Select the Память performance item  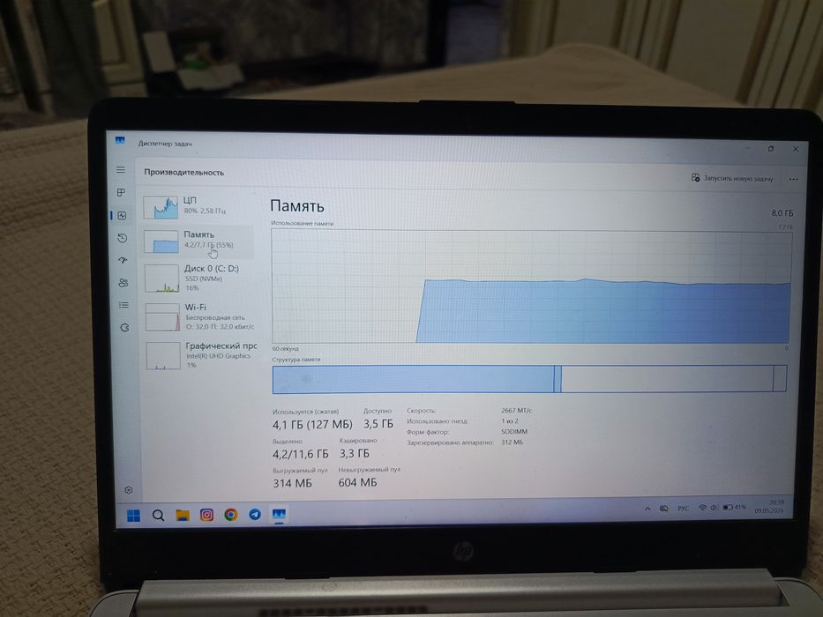click(197, 241)
